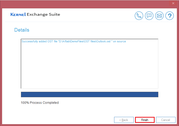The height and width of the screenshot is (126, 179).
Task: Click the completed blue progress bar
Action: pos(89,94)
